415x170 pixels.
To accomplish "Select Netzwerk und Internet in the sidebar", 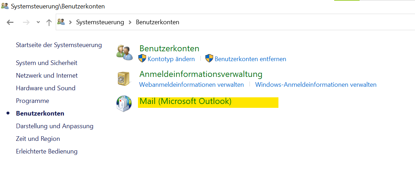I will pos(47,76).
